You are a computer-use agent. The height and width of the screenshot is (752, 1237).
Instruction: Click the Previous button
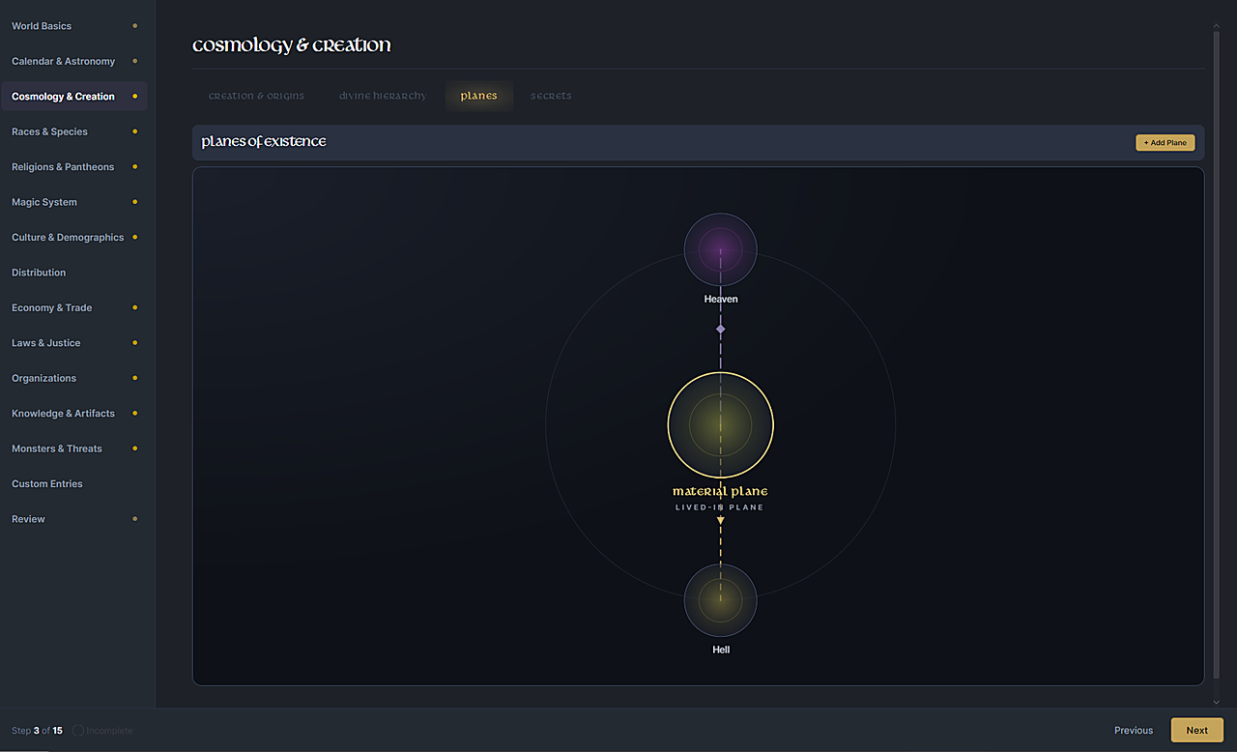(1134, 731)
